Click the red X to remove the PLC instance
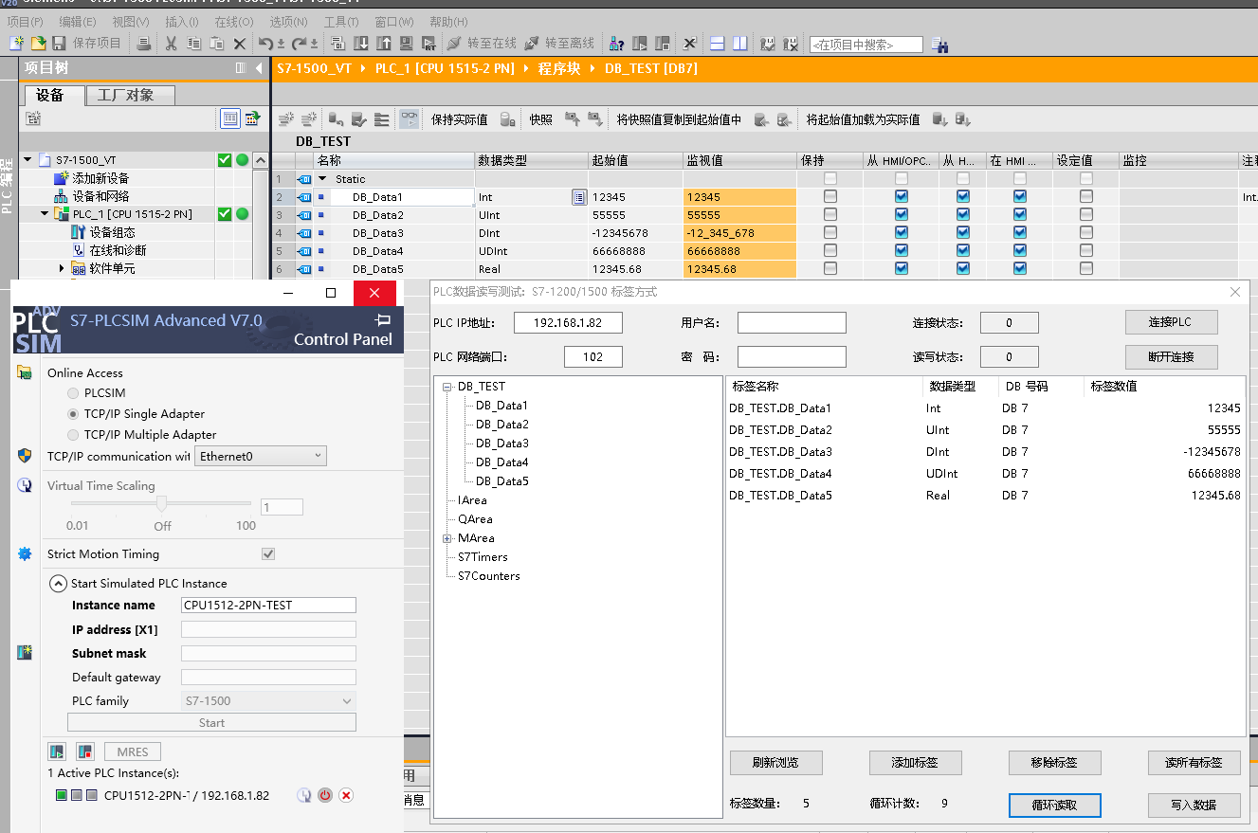 point(346,795)
